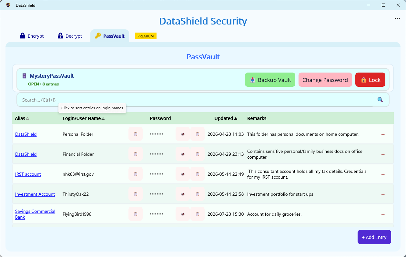This screenshot has height=257, width=406.
Task: Open the Investment Account link
Action: coord(35,194)
